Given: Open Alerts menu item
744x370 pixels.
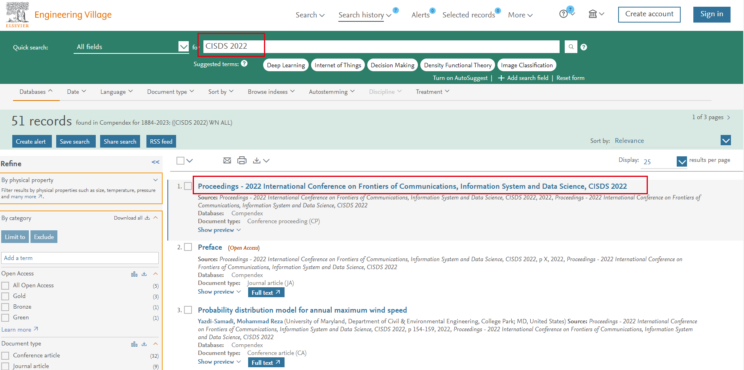Looking at the screenshot, I should pyautogui.click(x=420, y=15).
